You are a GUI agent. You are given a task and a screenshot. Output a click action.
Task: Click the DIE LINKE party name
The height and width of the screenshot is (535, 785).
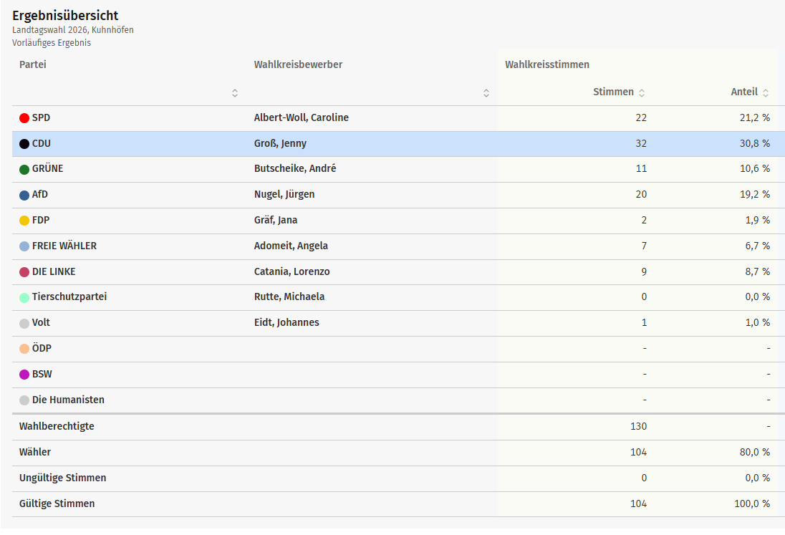coord(54,271)
